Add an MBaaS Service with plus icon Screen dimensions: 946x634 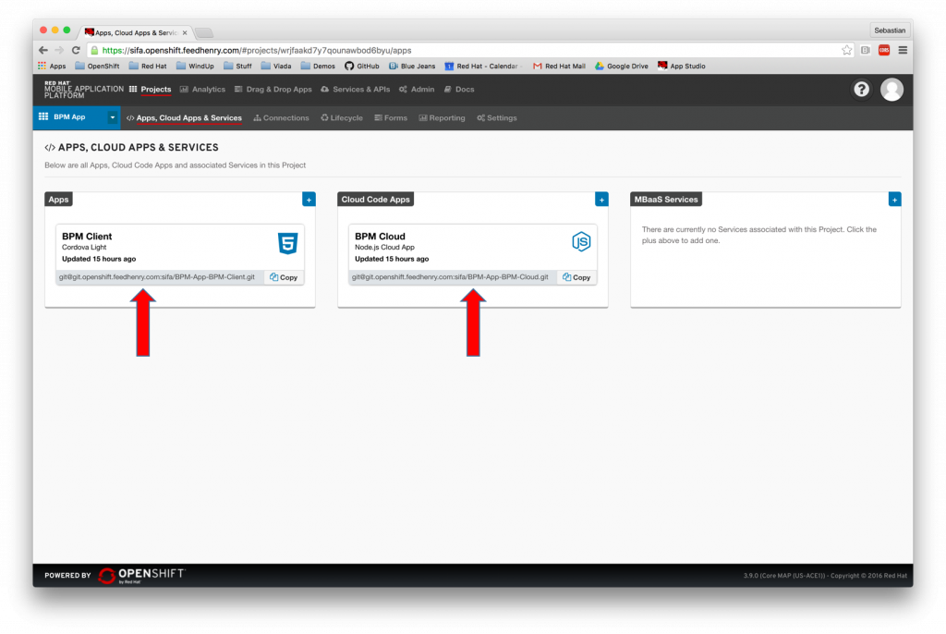coord(894,200)
